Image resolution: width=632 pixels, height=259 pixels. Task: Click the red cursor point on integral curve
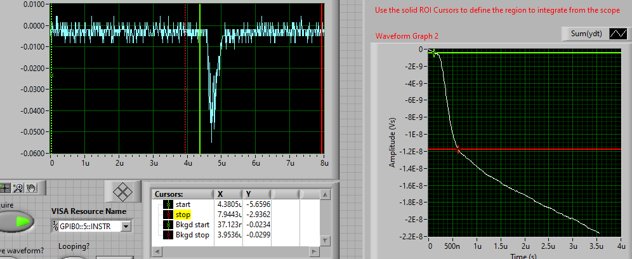tap(458, 150)
